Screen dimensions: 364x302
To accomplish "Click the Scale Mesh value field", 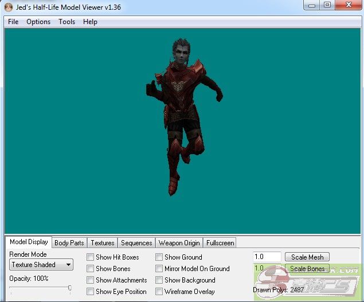I will pyautogui.click(x=267, y=257).
